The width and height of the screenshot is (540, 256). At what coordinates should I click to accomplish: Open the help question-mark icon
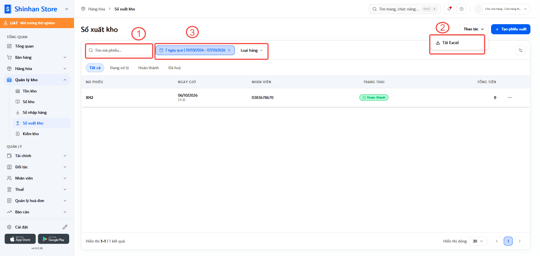tap(462, 9)
